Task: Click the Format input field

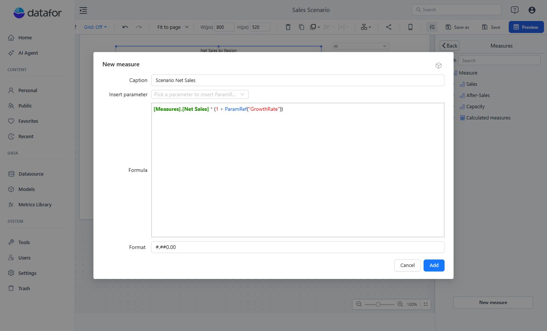Action: (x=298, y=247)
